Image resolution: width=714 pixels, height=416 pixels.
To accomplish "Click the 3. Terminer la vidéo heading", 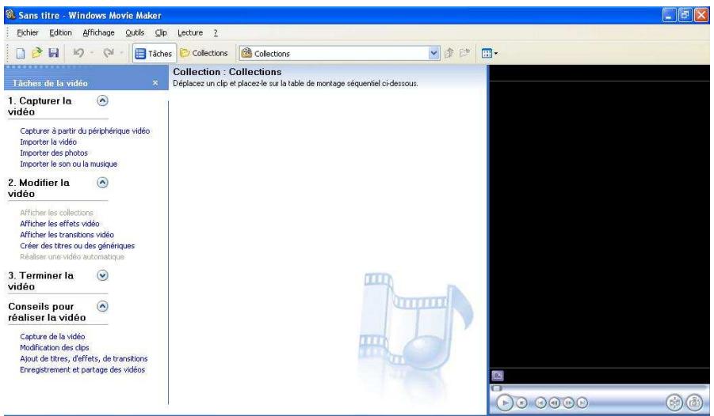I will (x=40, y=281).
